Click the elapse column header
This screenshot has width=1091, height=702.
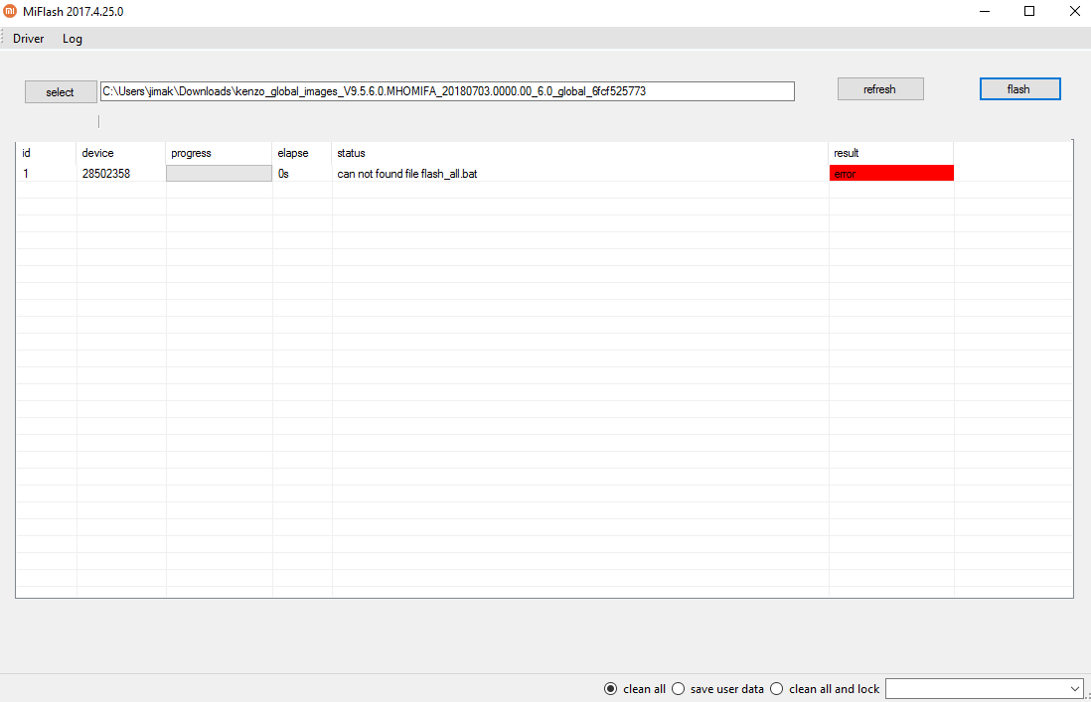click(x=302, y=153)
